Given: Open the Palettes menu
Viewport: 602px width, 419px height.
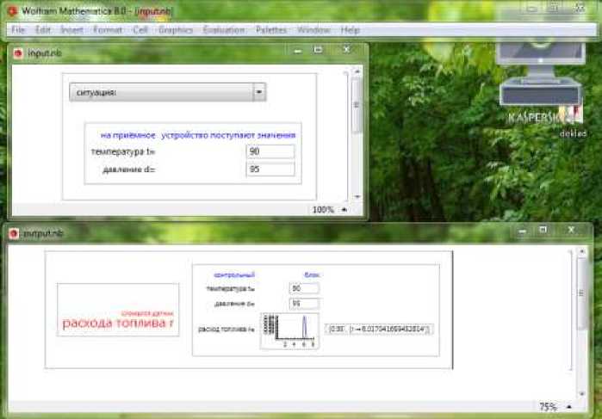Looking at the screenshot, I should pyautogui.click(x=271, y=30).
